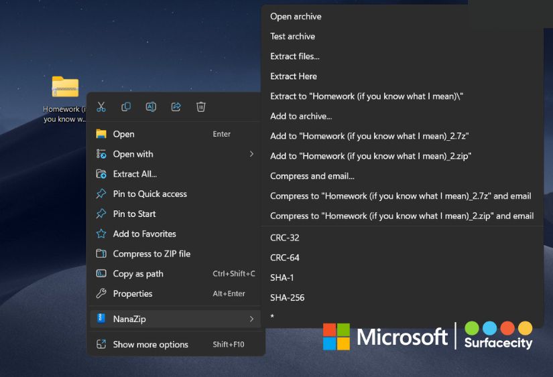Click Open archive in NanaZip submenu

296,17
